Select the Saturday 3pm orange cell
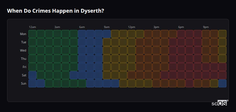This screenshot has height=112, width=236. click(156, 75)
